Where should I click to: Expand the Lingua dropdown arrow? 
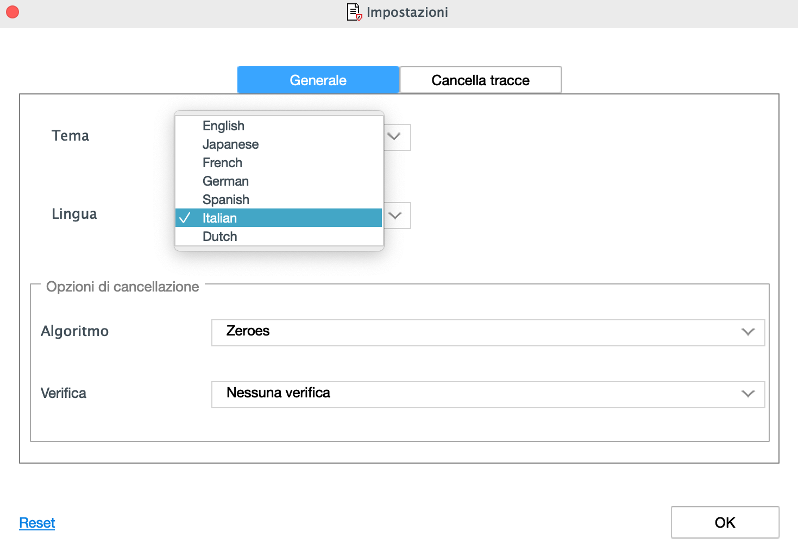(x=395, y=216)
